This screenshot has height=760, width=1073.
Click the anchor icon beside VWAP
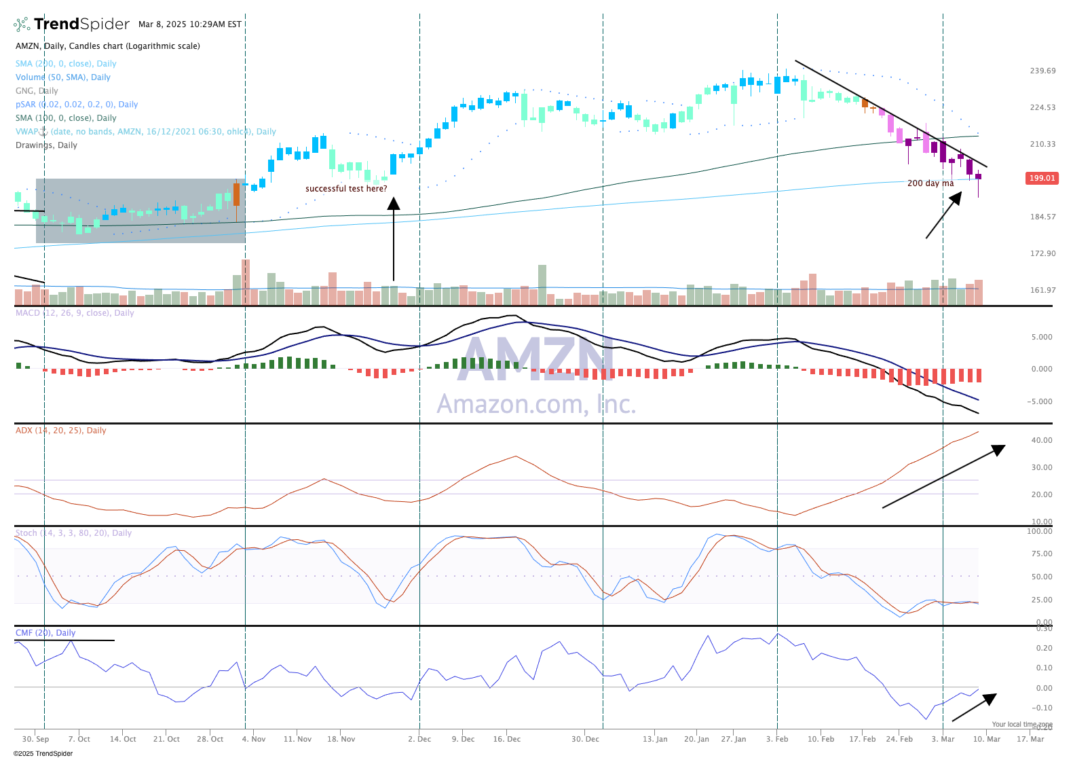43,132
